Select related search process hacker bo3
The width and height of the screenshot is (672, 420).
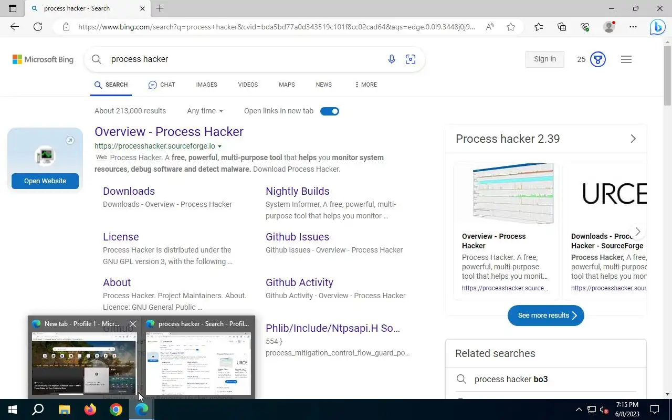pyautogui.click(x=511, y=379)
